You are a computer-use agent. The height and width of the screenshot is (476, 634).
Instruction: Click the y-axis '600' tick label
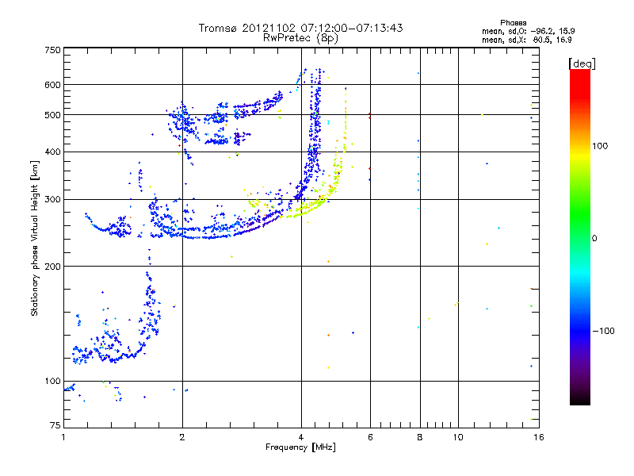pyautogui.click(x=52, y=85)
